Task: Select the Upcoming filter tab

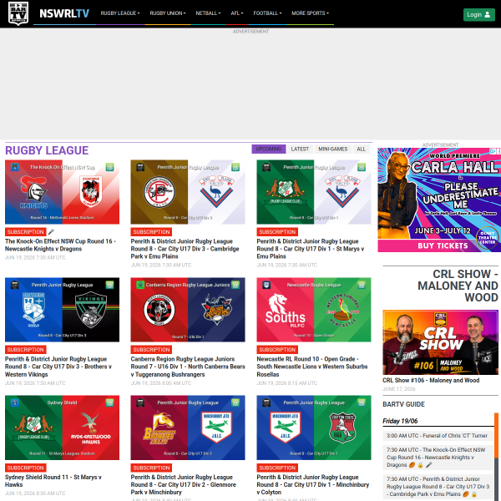Action: 268,149
